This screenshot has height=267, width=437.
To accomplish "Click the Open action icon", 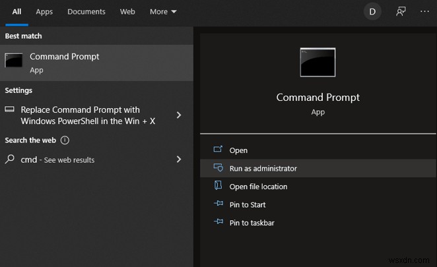I will 218,150.
